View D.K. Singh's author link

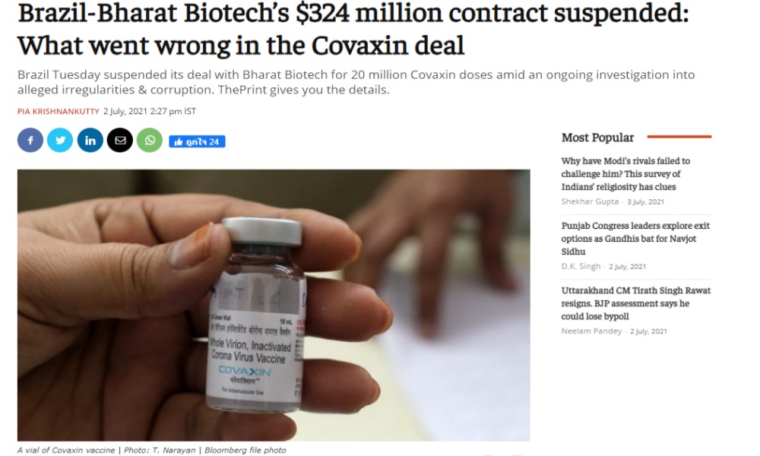[x=580, y=267]
